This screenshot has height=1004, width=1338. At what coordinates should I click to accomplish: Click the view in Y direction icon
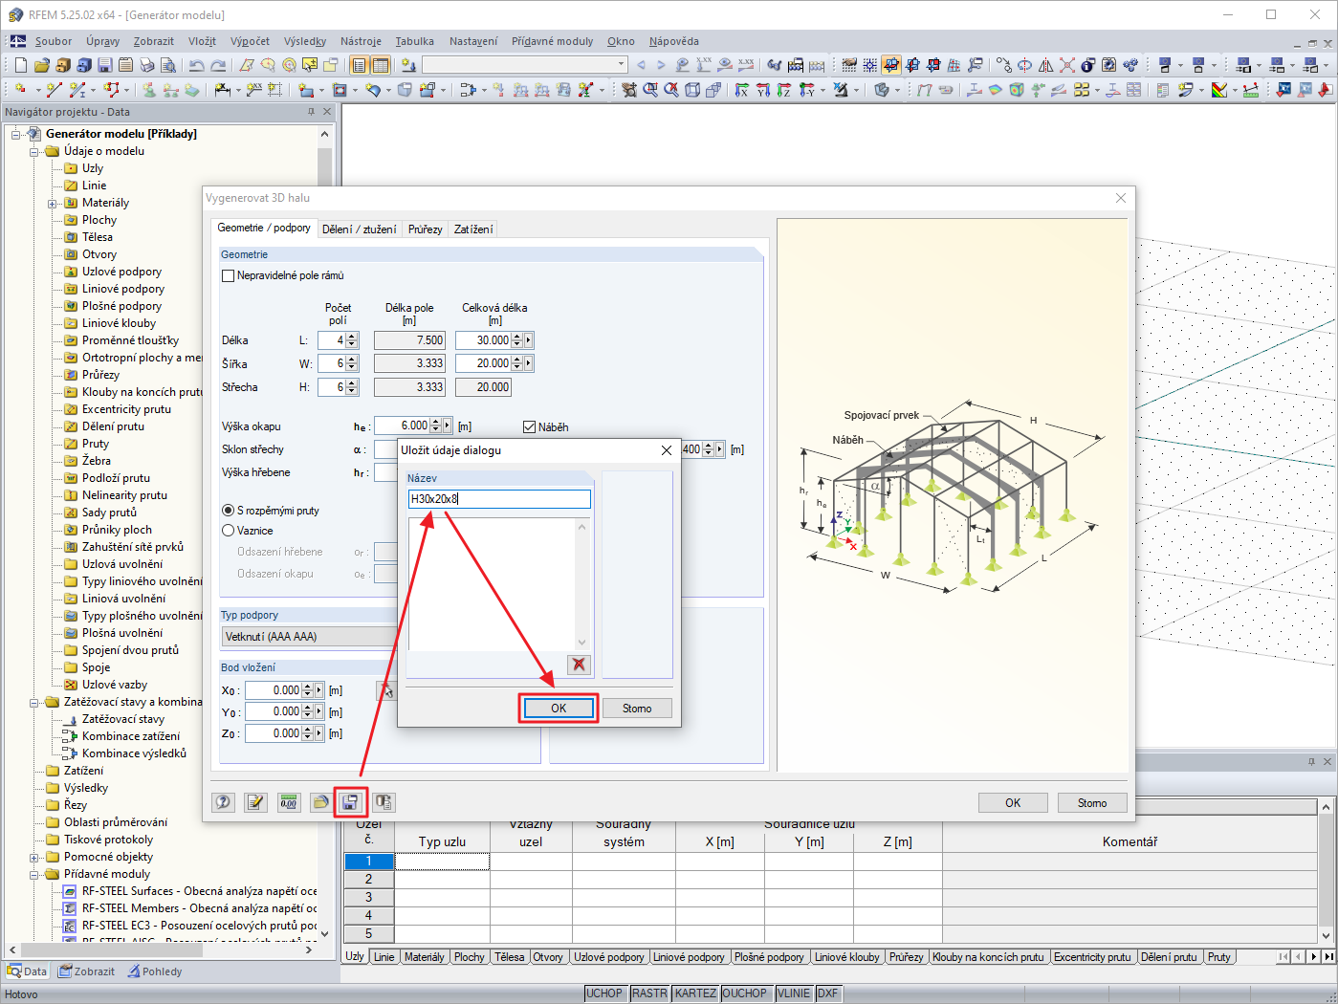coord(763,90)
